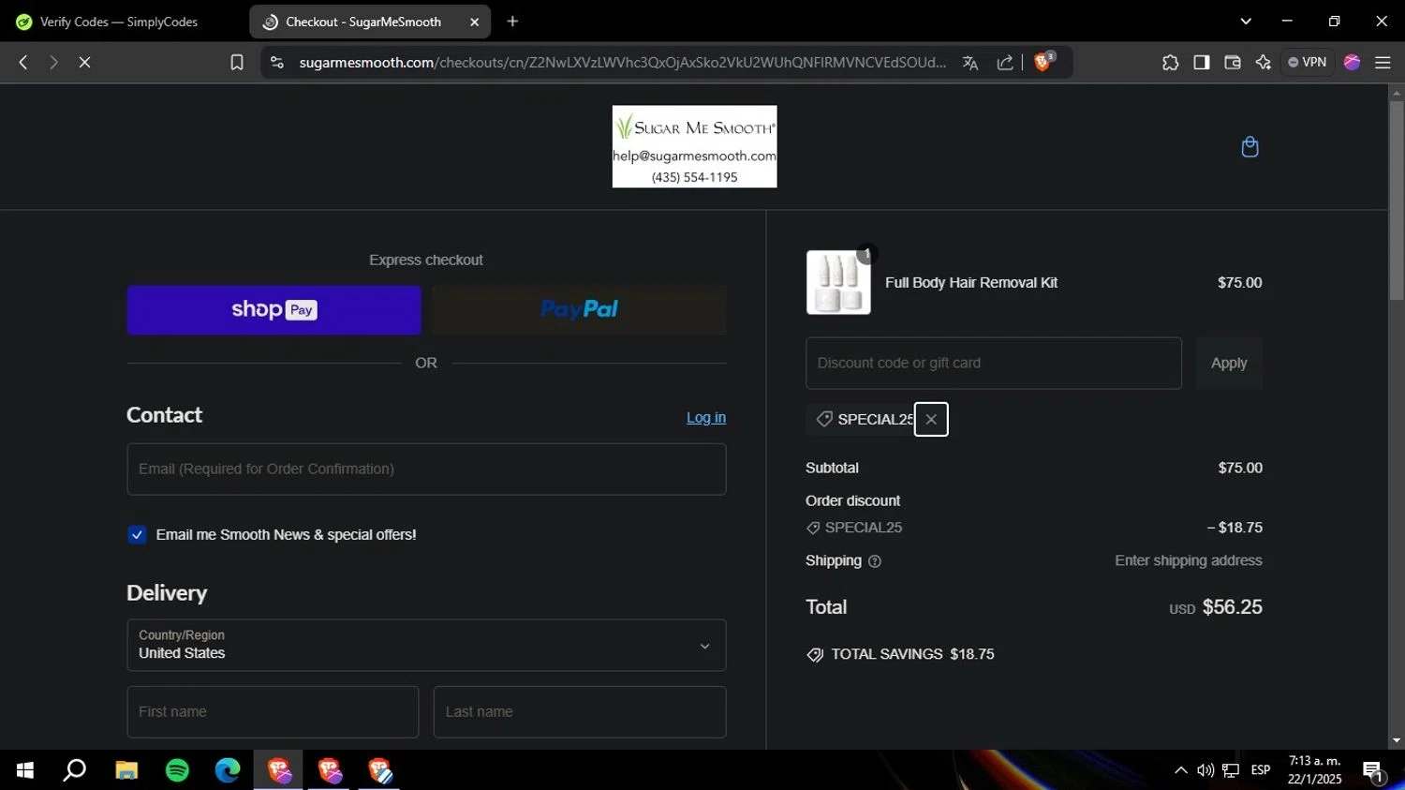Open the user profile avatar
1405x790 pixels.
(x=1352, y=62)
